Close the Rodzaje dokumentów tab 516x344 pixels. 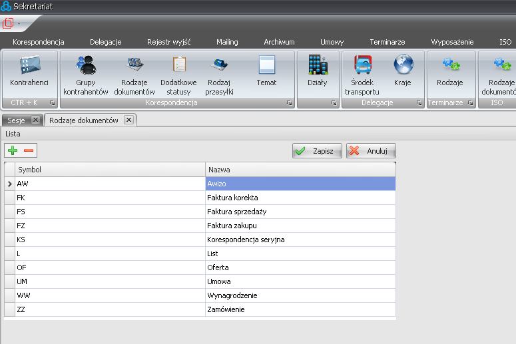coord(129,120)
